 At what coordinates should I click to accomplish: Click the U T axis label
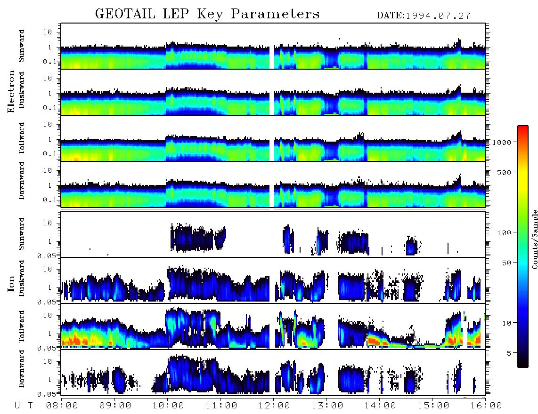[x=24, y=406]
